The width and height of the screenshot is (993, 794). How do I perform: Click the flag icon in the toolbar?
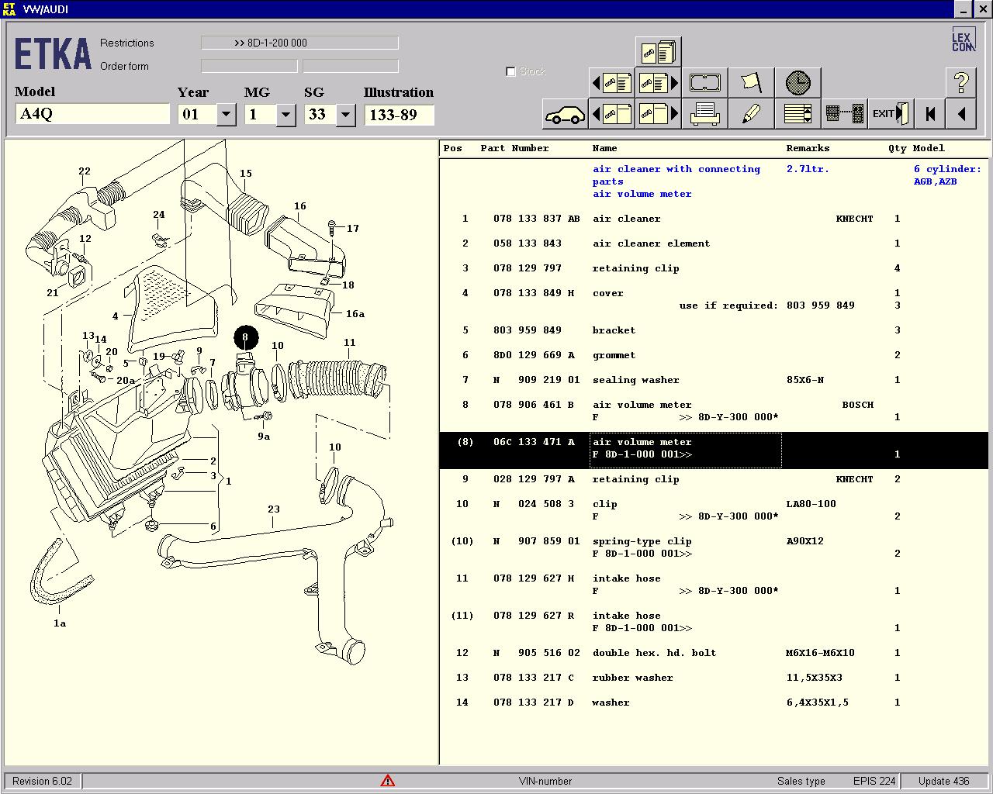[x=752, y=82]
